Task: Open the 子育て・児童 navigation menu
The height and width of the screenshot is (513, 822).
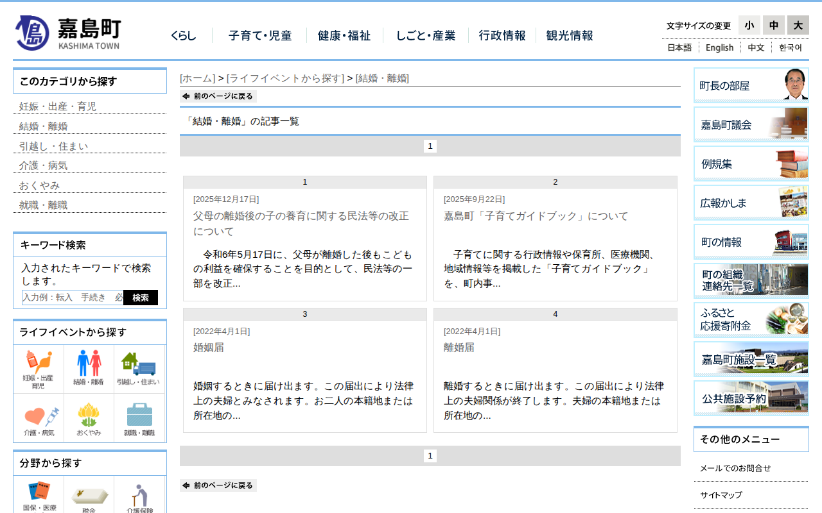Action: tap(260, 36)
